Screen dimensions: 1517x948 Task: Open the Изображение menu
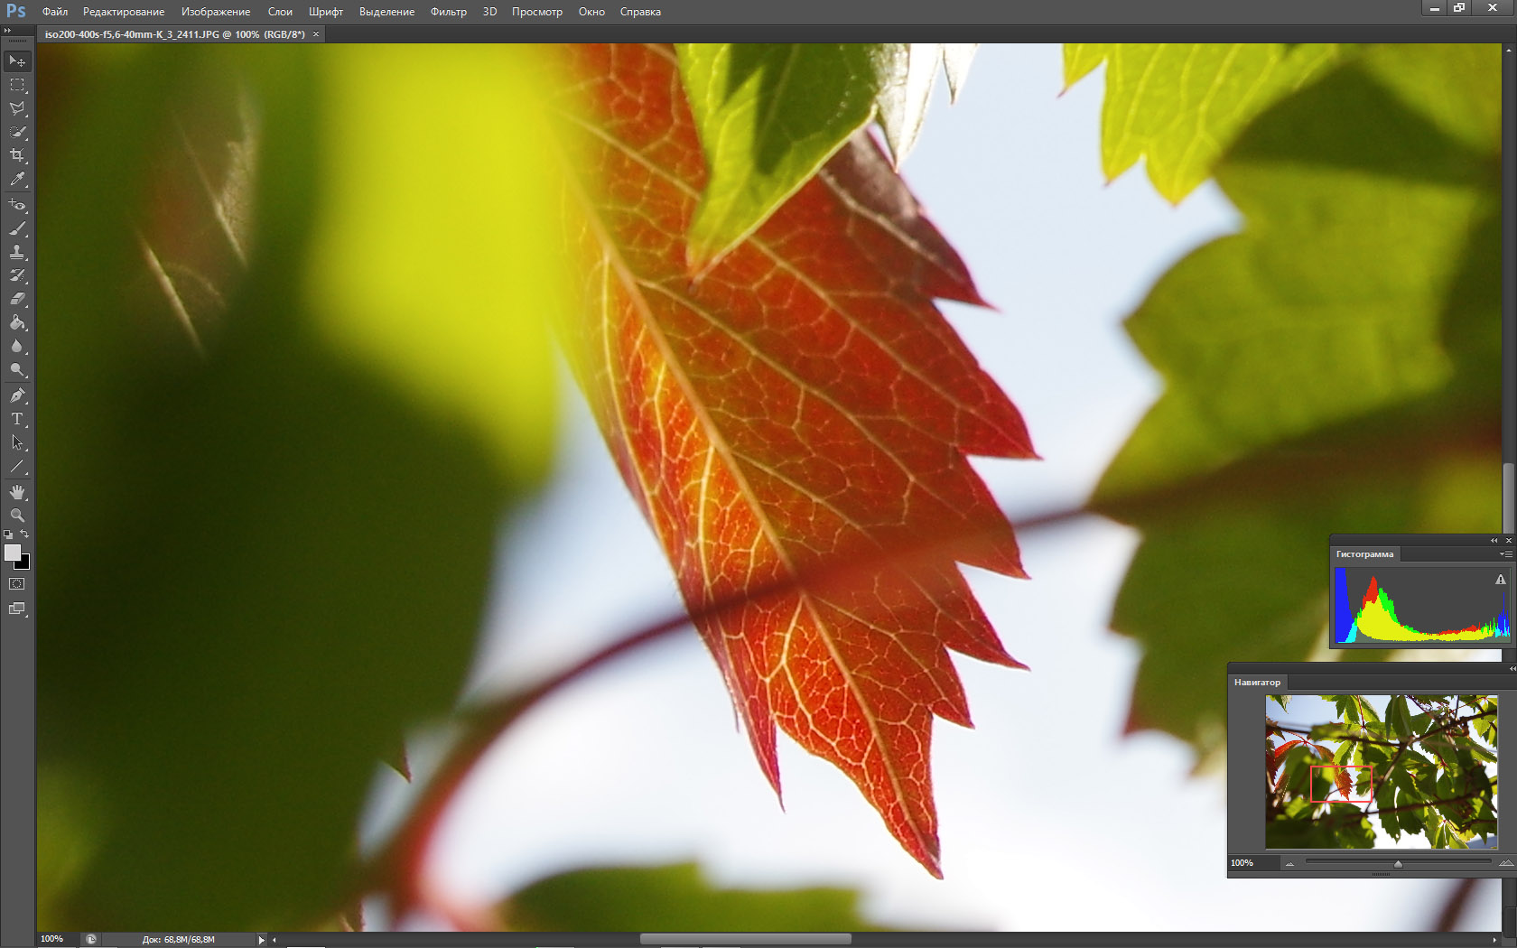[216, 12]
